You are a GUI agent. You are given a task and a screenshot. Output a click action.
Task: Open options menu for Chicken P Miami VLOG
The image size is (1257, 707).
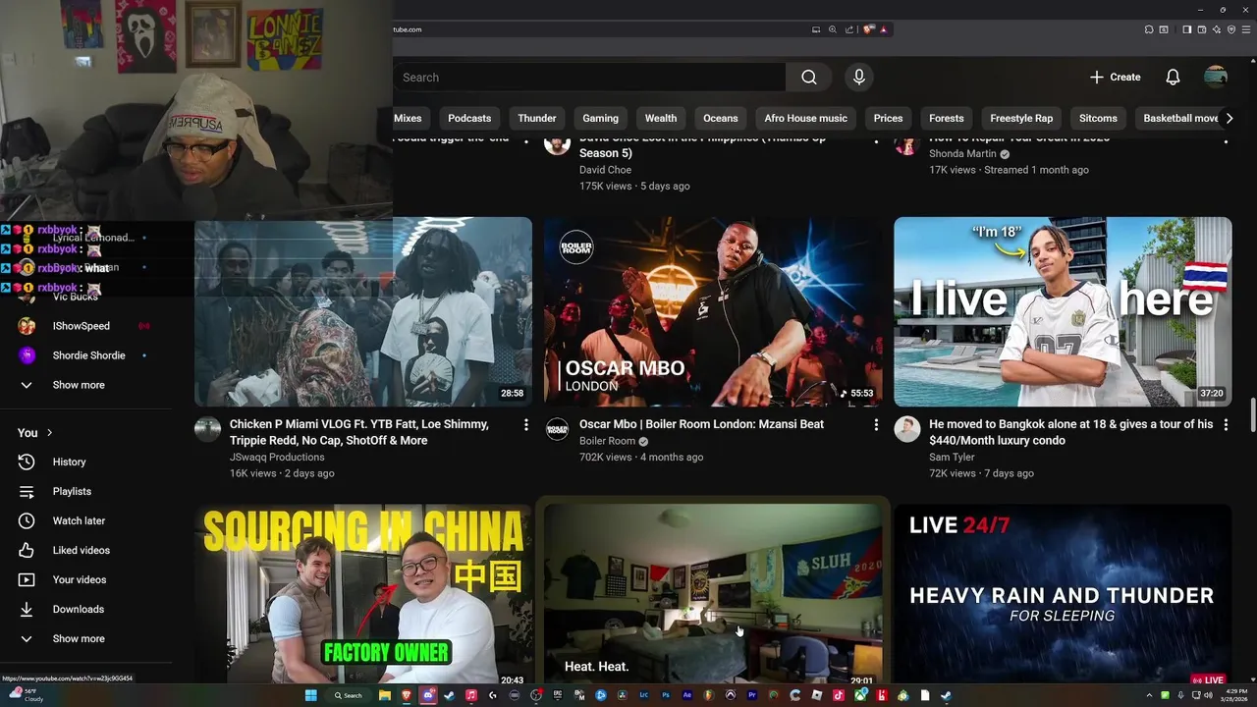(526, 425)
